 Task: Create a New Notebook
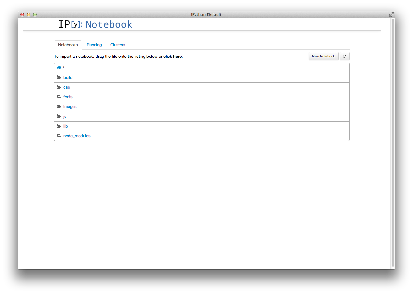click(323, 56)
